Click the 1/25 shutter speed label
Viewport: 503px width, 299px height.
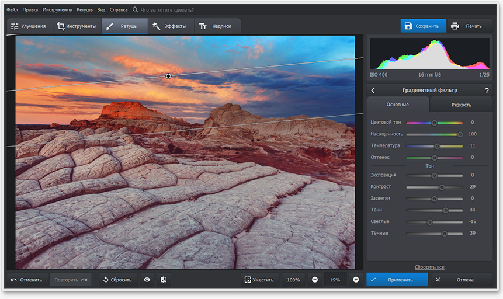[x=484, y=74]
